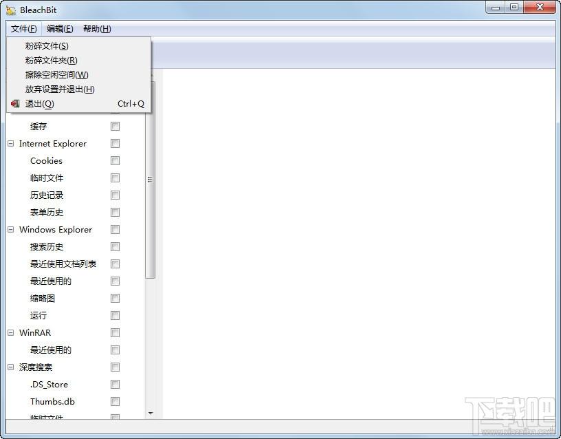Image resolution: width=561 pixels, height=439 pixels.
Task: Tick the Thumbs.db checkbox
Action: click(115, 401)
